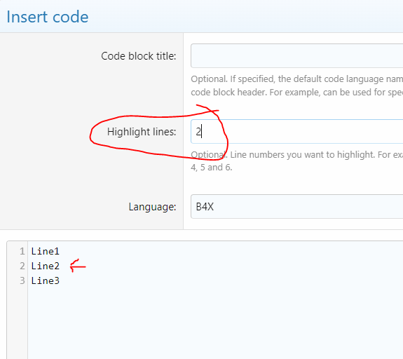Place cursor on Line3 in code editor
The image size is (403, 359).
pos(46,280)
